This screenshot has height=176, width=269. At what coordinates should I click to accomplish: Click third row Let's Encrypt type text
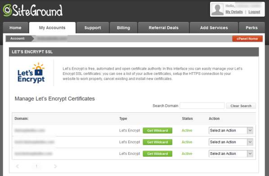[x=130, y=154]
